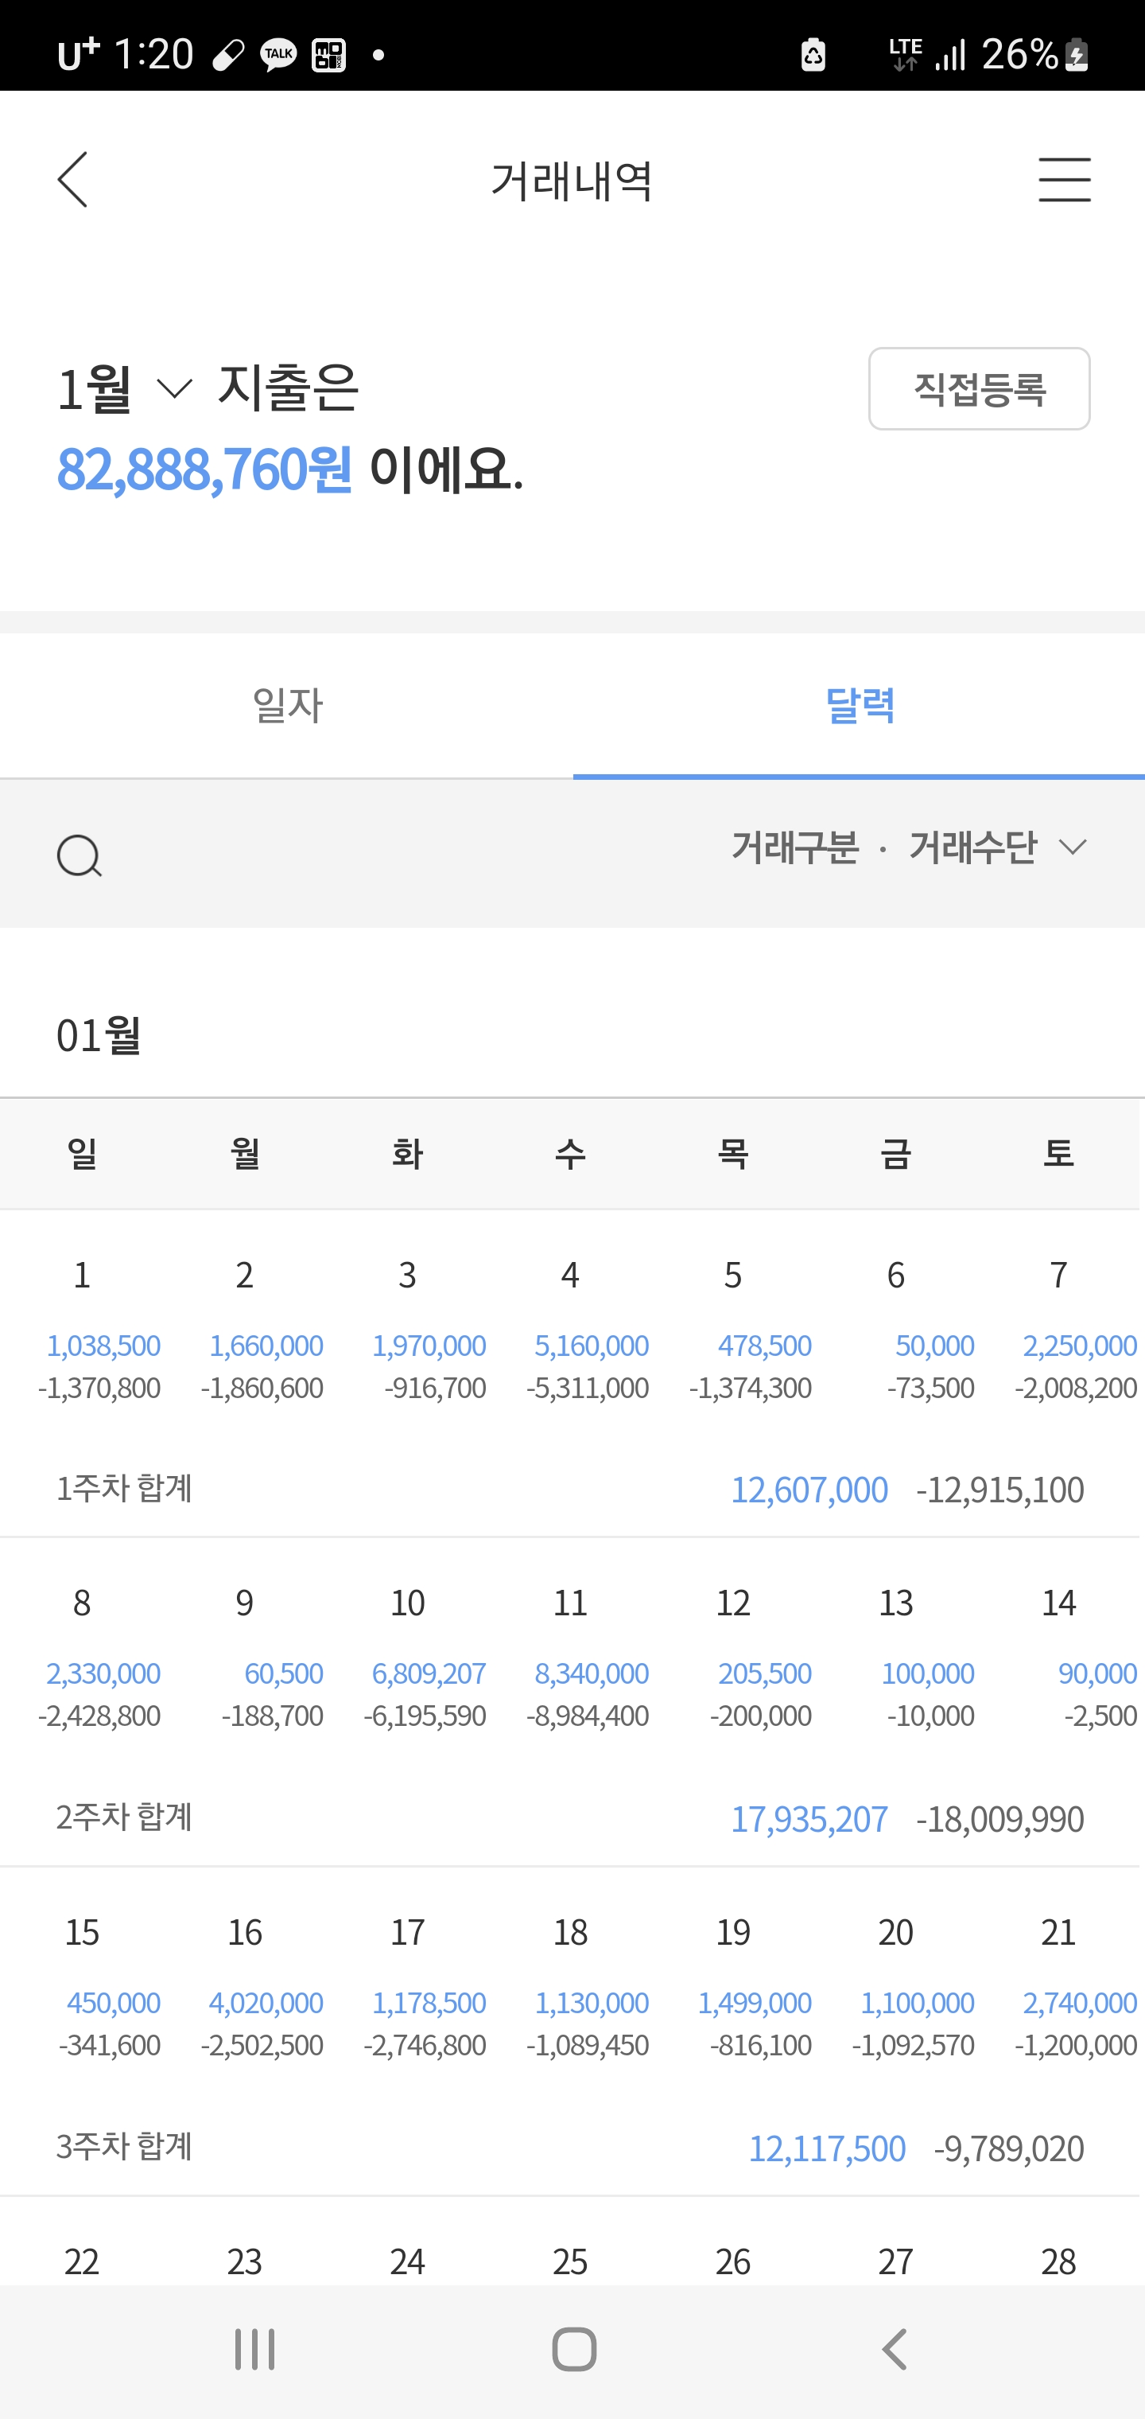The image size is (1145, 2419).
Task: Select calendar day 3
Action: [x=407, y=1274]
